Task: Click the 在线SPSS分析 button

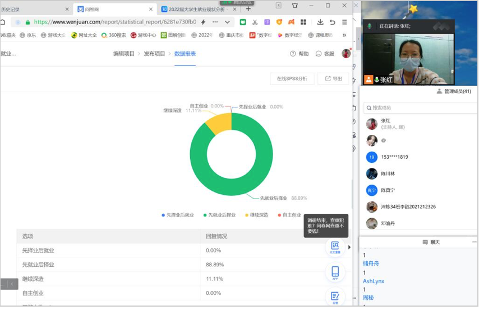Action: point(292,79)
